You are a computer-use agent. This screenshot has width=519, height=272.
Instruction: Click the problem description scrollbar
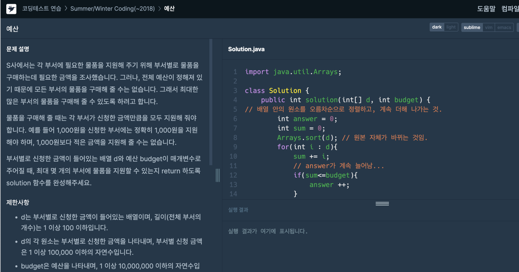(x=211, y=102)
